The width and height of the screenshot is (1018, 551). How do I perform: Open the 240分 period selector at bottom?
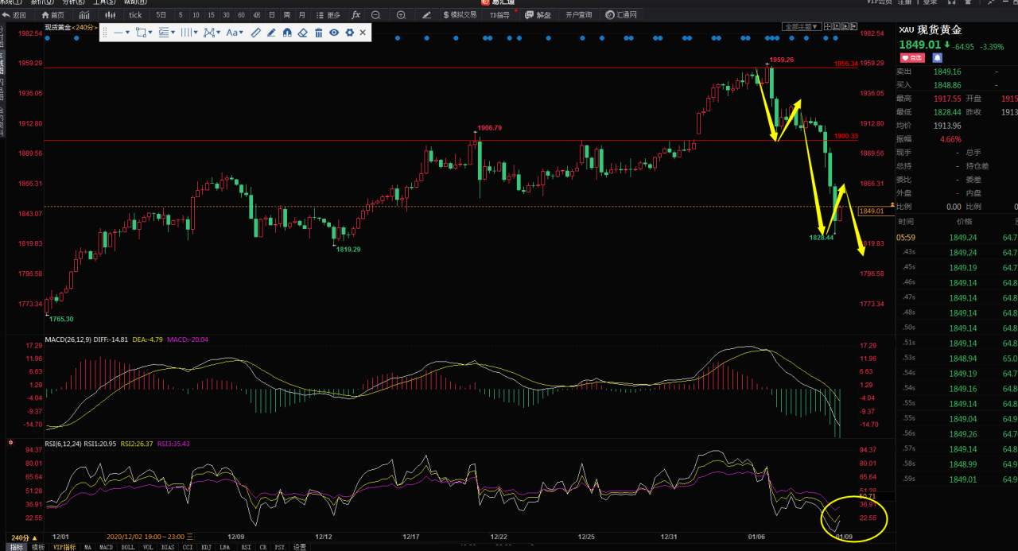(24, 537)
